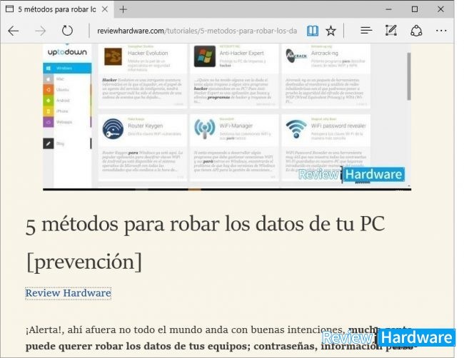
Task: Select the '5 métodos para robar lo' tab
Action: pyautogui.click(x=57, y=9)
